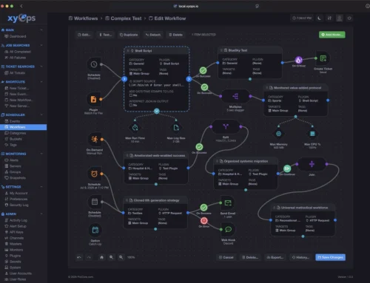Click the Max Run Time limit icon

pyautogui.click(x=135, y=128)
